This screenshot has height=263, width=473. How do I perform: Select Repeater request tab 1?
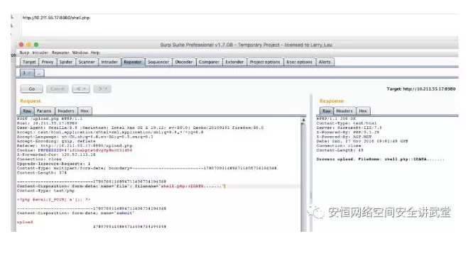tap(27, 73)
